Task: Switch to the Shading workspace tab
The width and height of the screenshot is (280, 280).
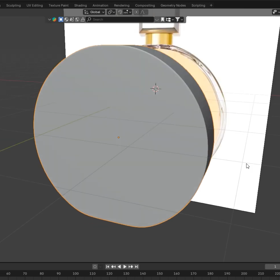Action: tap(80, 5)
